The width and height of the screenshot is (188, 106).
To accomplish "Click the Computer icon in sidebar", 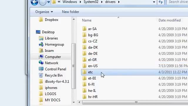I will pyautogui.click(x=41, y=57).
